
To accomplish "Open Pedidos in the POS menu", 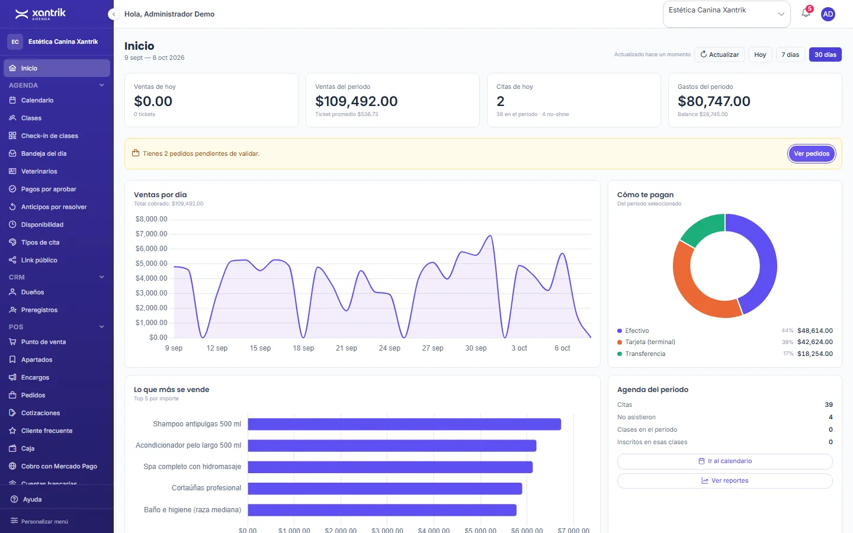I will tap(57, 395).
